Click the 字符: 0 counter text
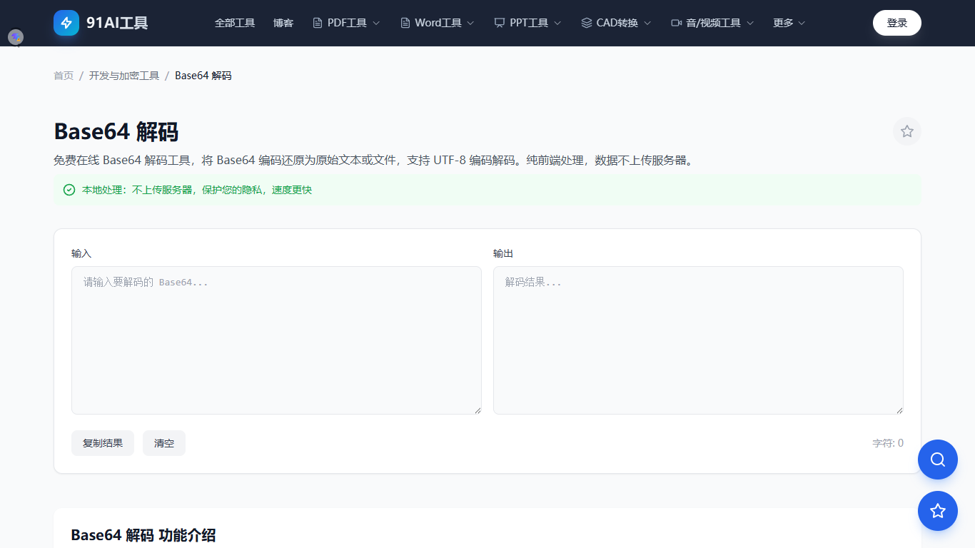Image resolution: width=975 pixels, height=548 pixels. coord(888,443)
